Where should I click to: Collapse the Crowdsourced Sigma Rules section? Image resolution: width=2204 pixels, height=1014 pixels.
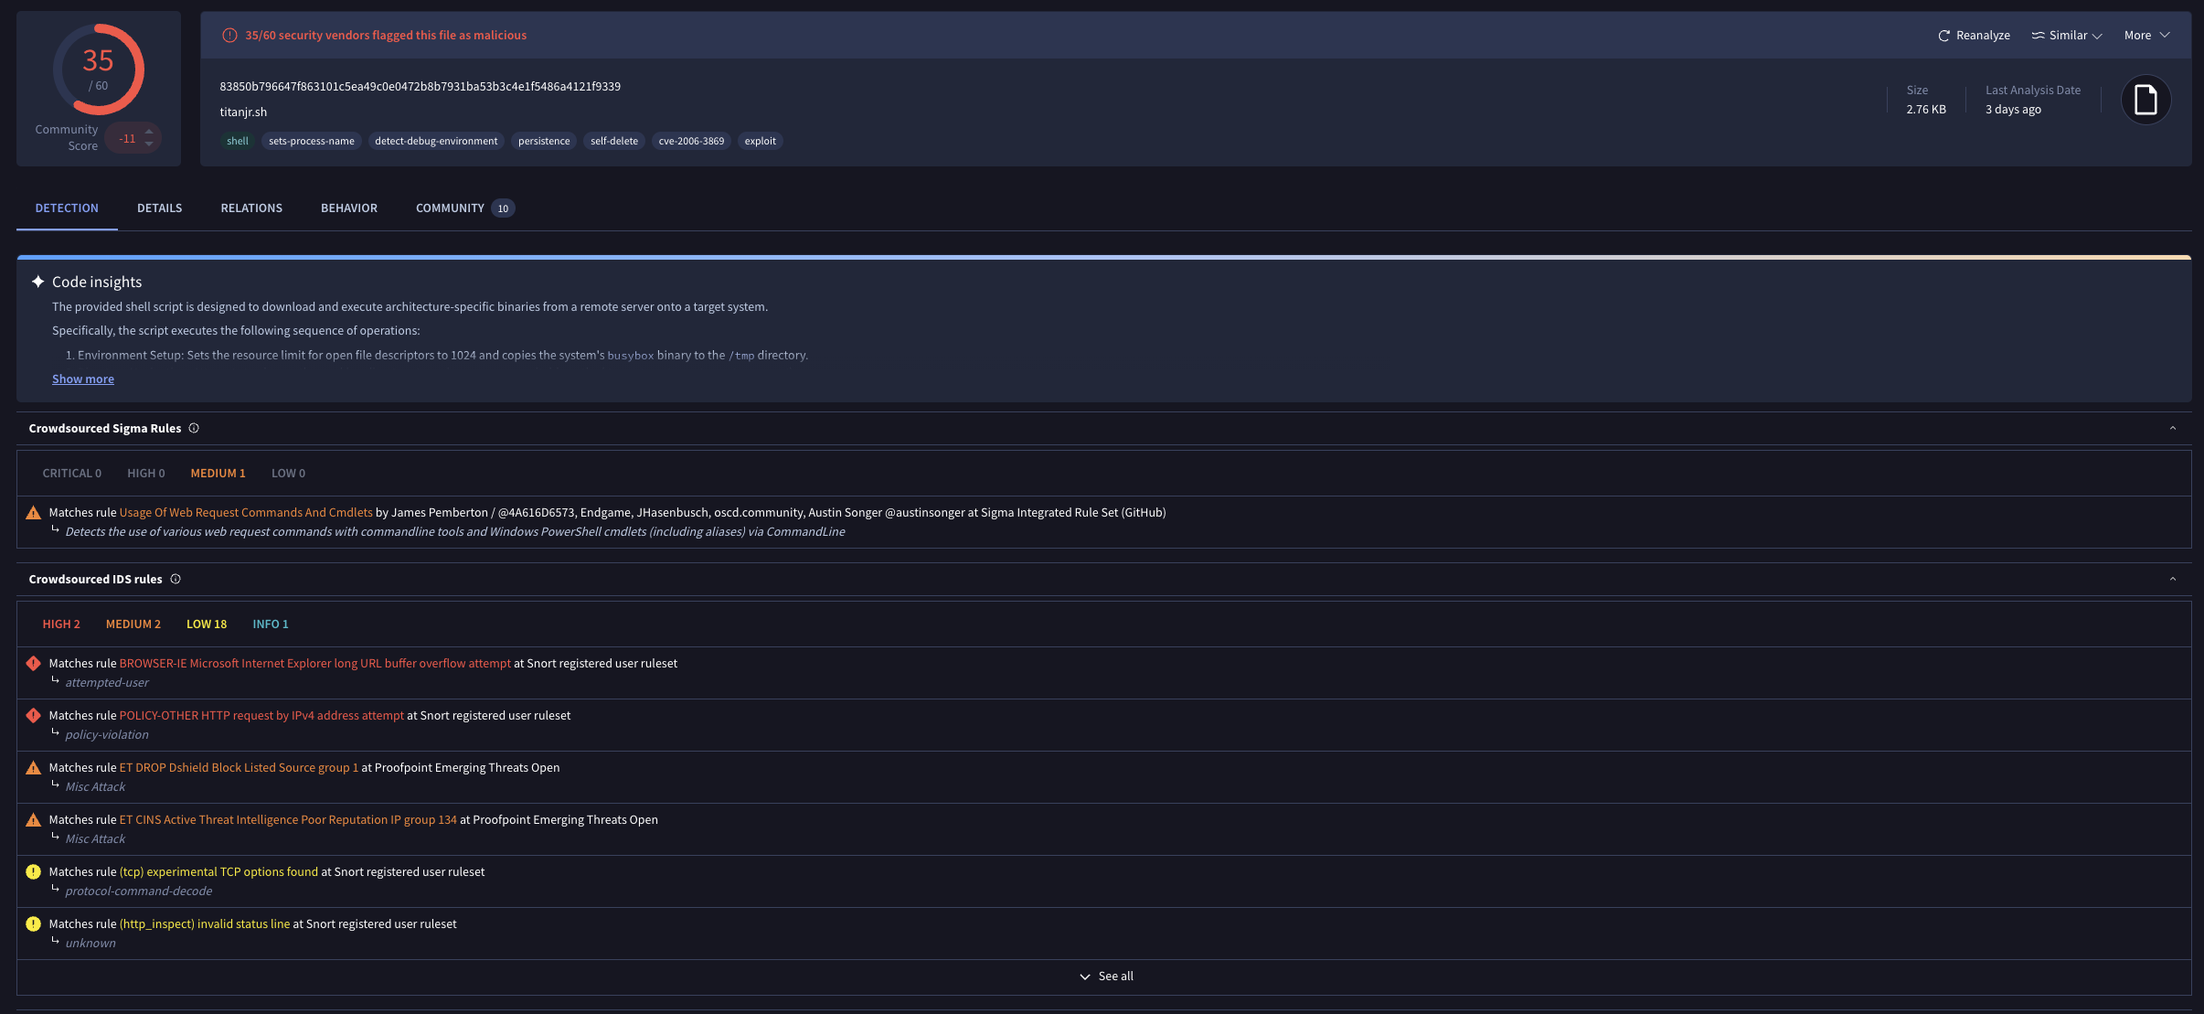2173,428
